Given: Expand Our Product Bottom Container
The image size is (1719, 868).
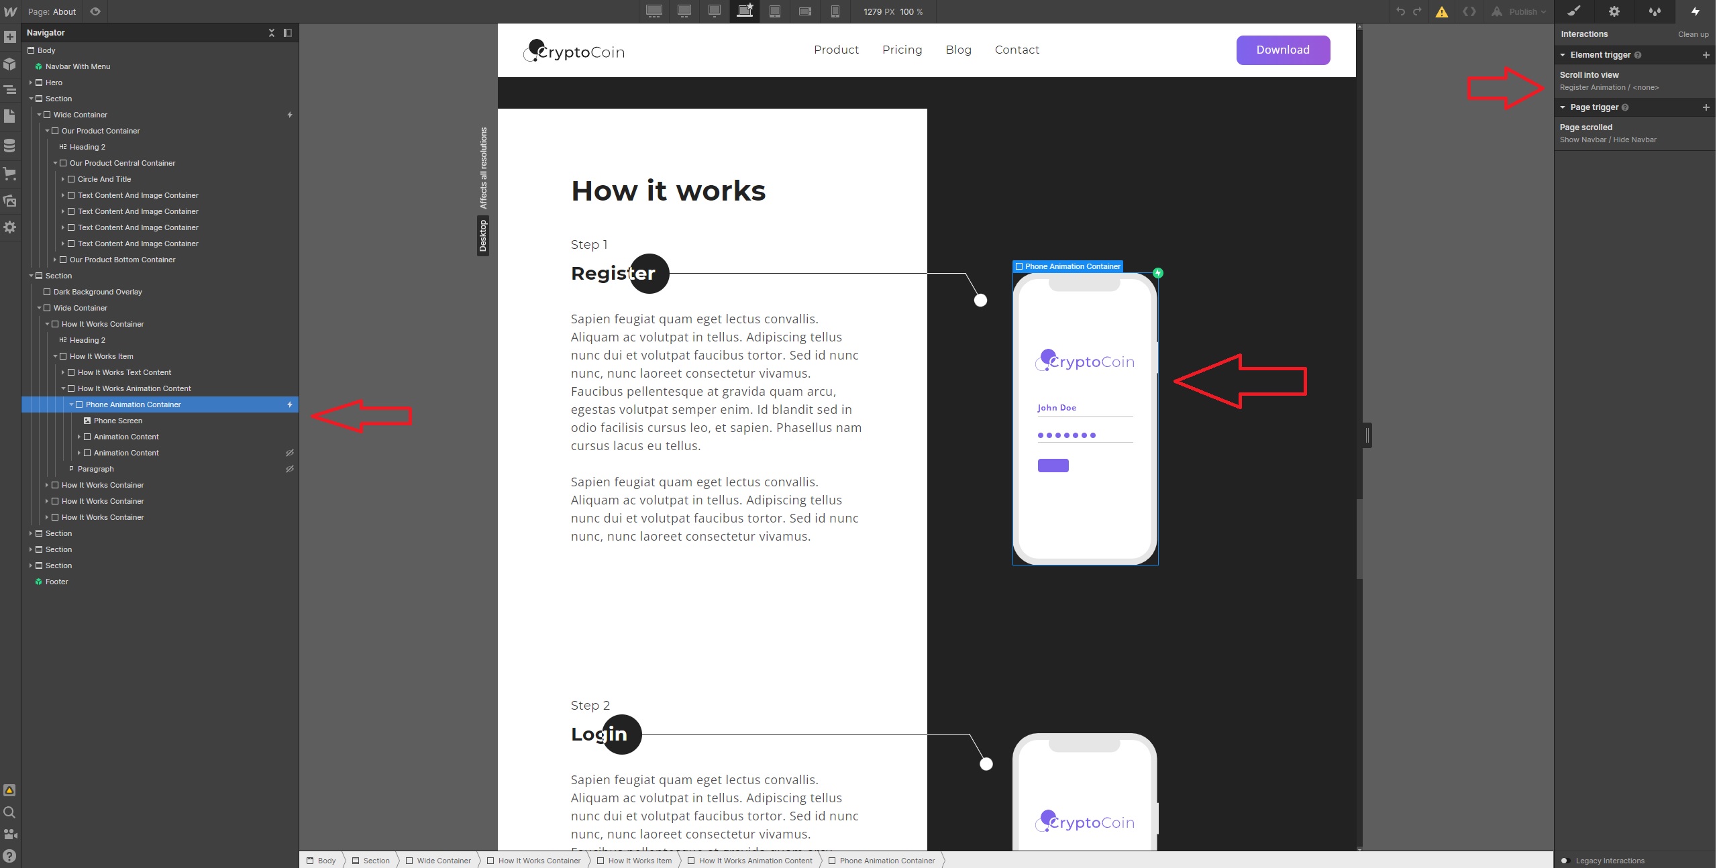Looking at the screenshot, I should [55, 260].
